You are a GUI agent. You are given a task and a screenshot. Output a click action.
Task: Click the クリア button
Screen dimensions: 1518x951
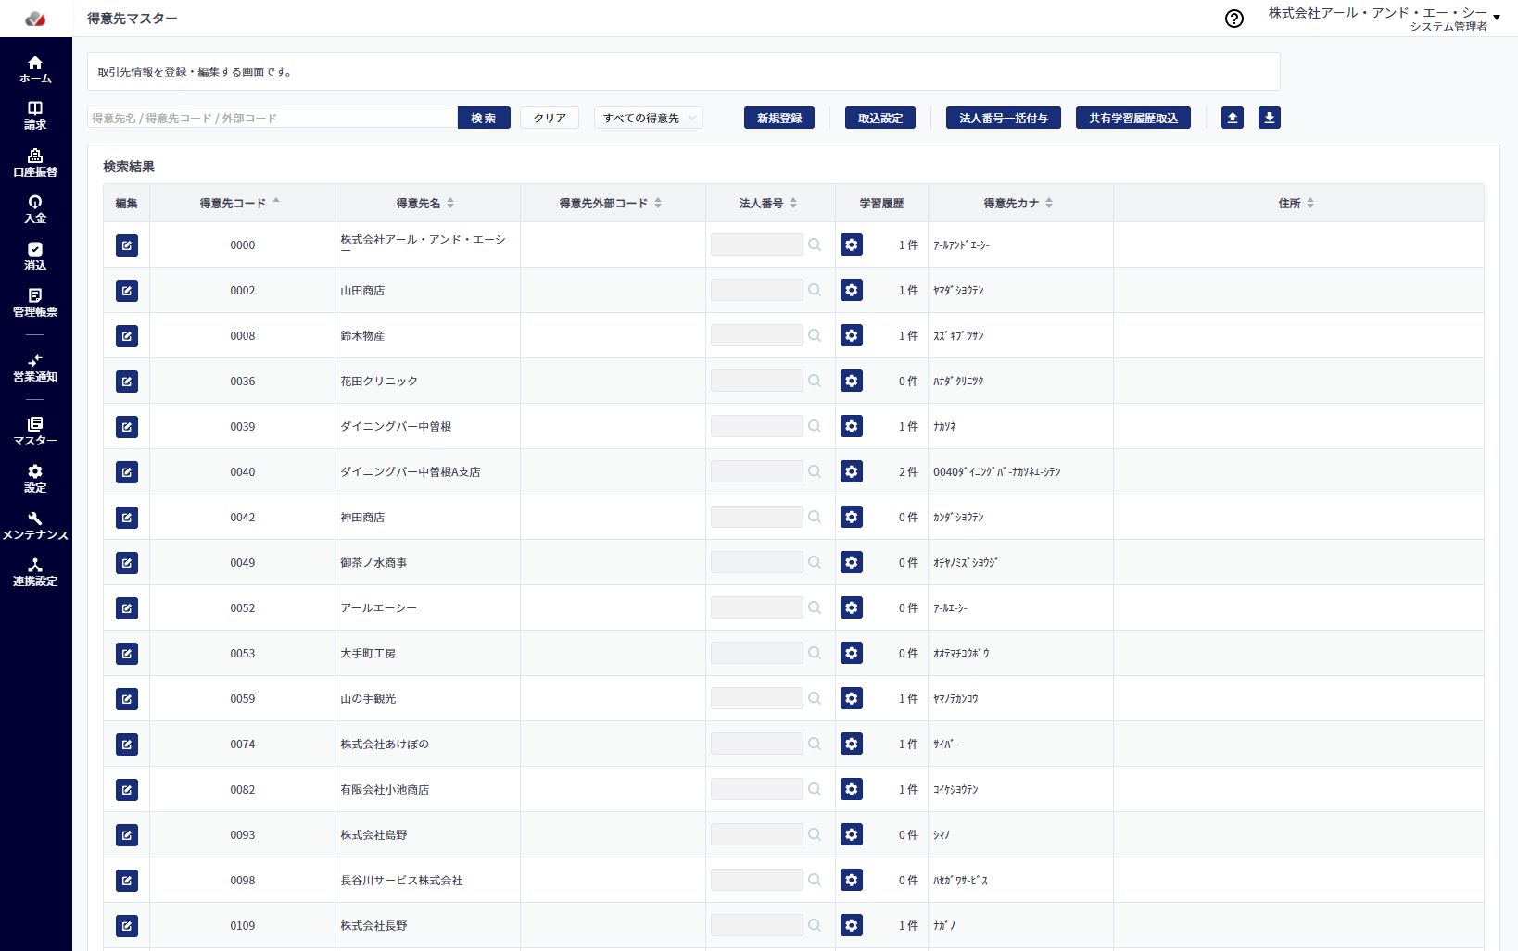tap(550, 118)
